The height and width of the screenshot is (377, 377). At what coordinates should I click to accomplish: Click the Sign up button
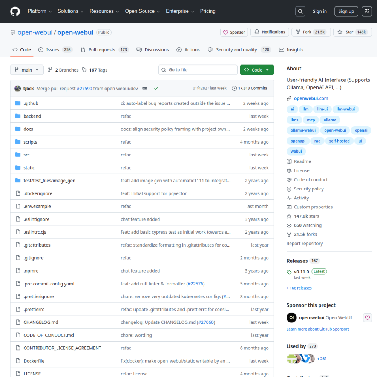point(346,11)
